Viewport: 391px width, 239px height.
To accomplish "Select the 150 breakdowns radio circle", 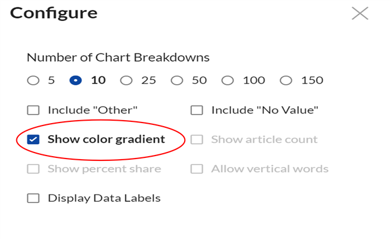I will 286,80.
